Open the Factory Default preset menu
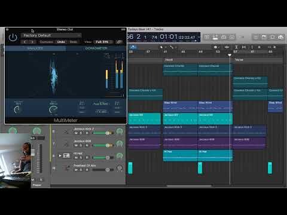This screenshot has height=215, width=287. [51, 35]
